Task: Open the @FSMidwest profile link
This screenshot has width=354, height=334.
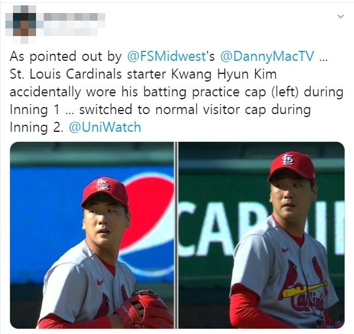Action: 167,56
